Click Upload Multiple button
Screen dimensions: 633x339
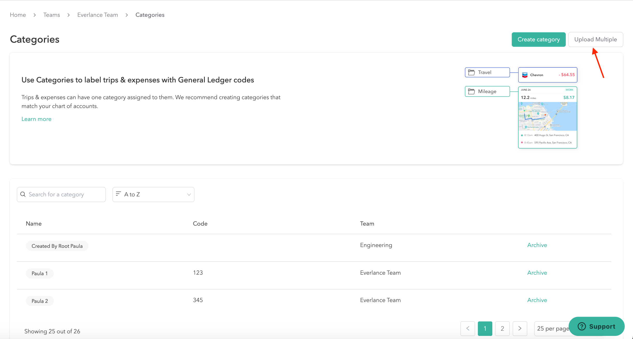coord(595,40)
